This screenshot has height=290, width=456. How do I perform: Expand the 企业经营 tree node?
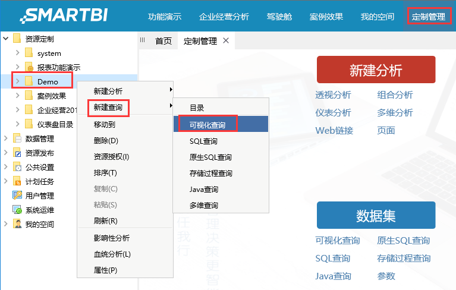click(17, 109)
